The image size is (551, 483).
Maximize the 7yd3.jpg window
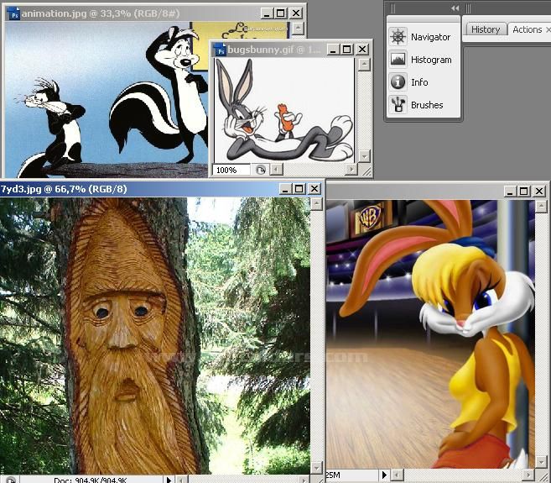tap(299, 189)
